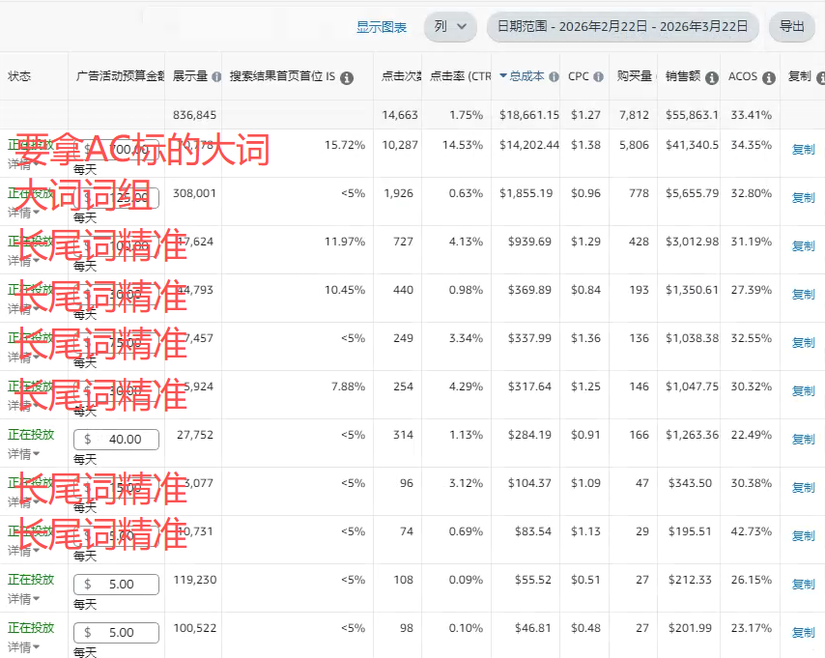Click budget field in the 119,230 impressions row

(117, 585)
